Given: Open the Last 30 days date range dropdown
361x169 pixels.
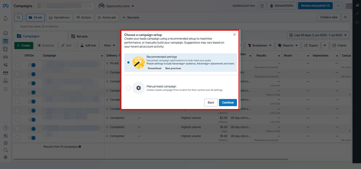Looking at the screenshot, I should pyautogui.click(x=318, y=35).
